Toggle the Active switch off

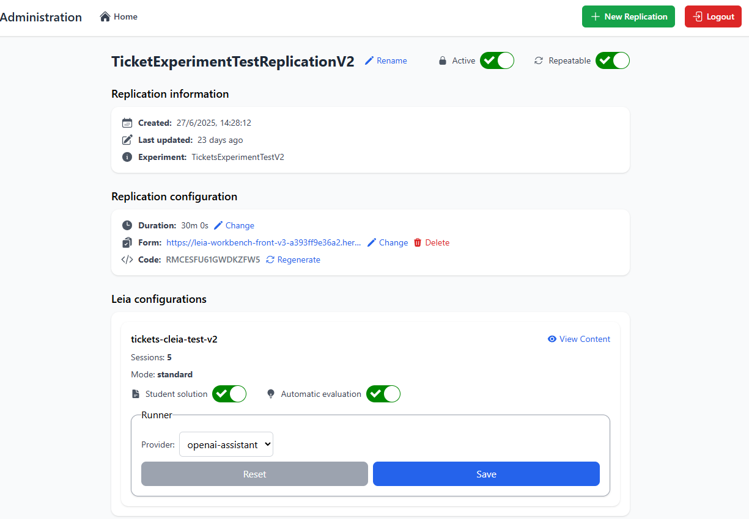click(x=497, y=60)
